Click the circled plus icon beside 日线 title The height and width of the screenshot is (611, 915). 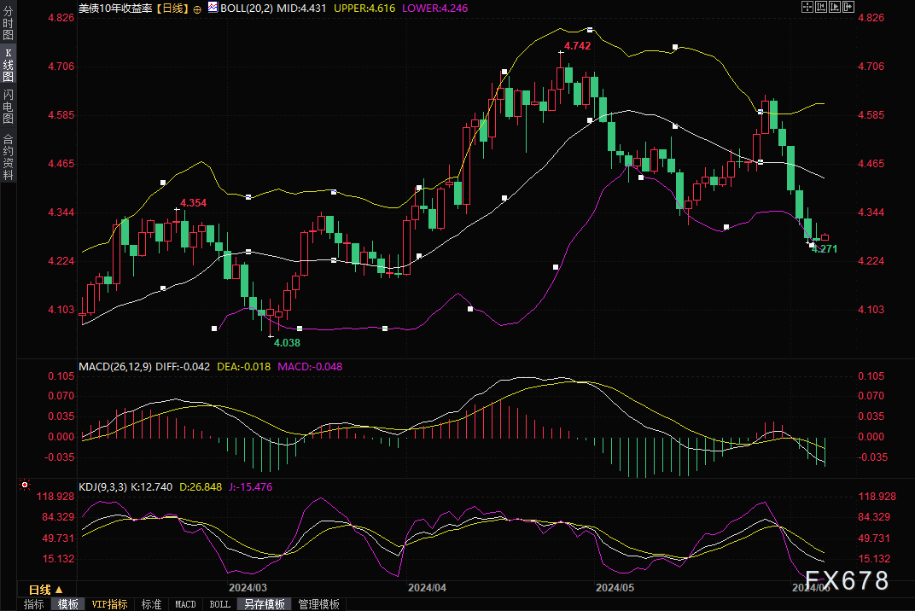tap(198, 8)
